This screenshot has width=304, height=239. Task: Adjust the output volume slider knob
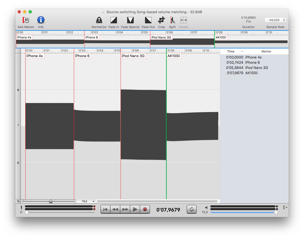point(276,212)
